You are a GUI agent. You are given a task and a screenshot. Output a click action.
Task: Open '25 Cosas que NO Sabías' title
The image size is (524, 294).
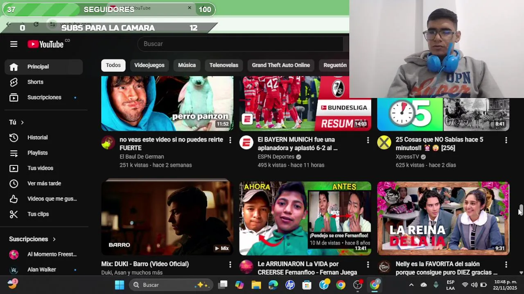pyautogui.click(x=439, y=144)
